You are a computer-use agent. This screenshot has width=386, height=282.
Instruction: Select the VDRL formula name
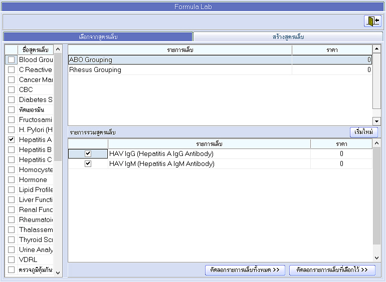click(28, 259)
